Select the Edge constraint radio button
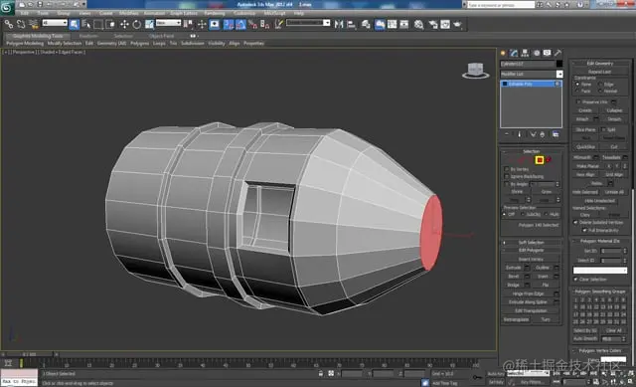 (x=600, y=84)
